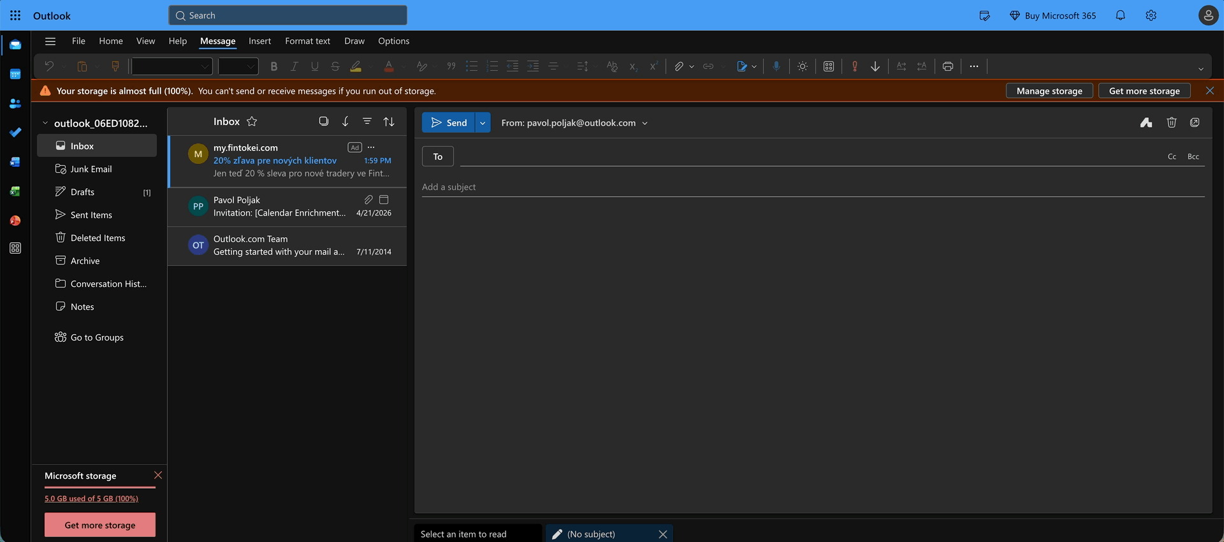Toggle underline formatting
1224x542 pixels.
pos(315,66)
